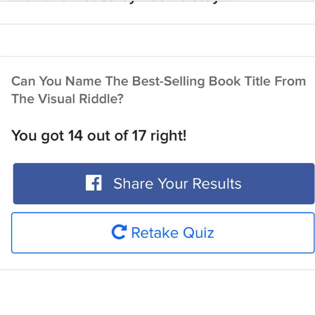Click the word "From" ending the title's first line

(290, 81)
